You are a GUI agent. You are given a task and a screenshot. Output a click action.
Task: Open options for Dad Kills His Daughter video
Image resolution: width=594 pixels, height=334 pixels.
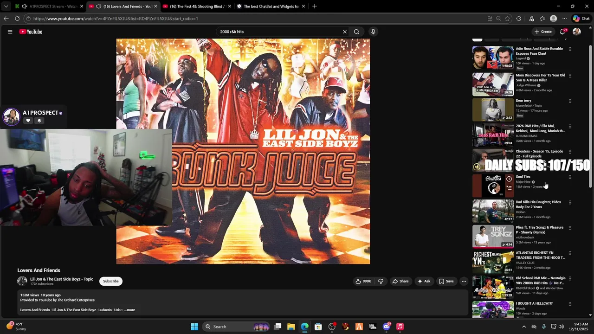coord(570,202)
